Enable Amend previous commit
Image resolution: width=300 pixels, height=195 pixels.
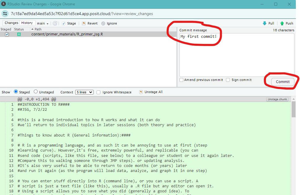[181, 80]
